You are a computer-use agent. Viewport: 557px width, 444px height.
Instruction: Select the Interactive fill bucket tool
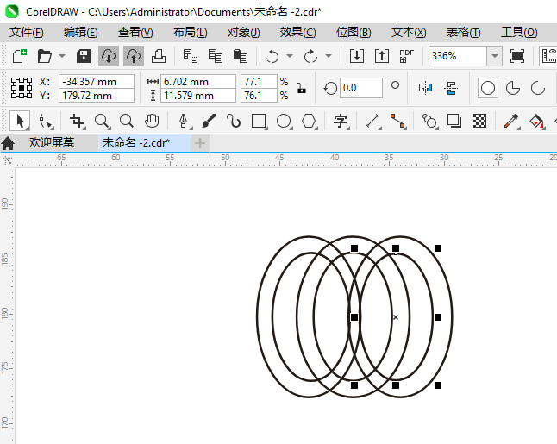pos(537,121)
